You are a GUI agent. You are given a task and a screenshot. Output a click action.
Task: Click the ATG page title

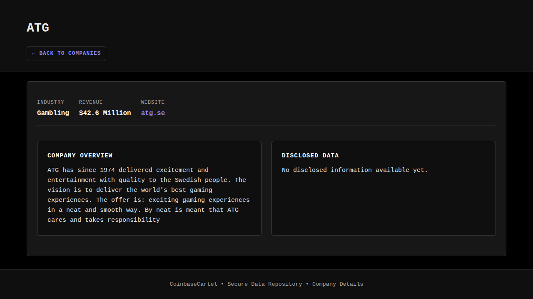point(38,28)
